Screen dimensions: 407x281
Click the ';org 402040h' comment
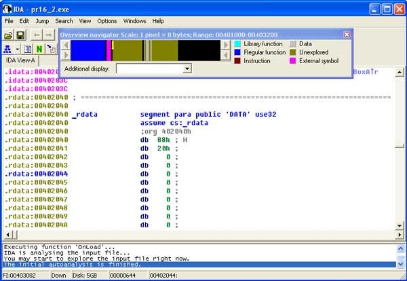point(166,132)
